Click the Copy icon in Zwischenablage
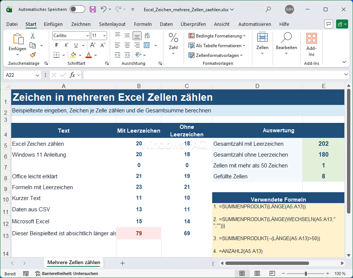 [x=33, y=45]
